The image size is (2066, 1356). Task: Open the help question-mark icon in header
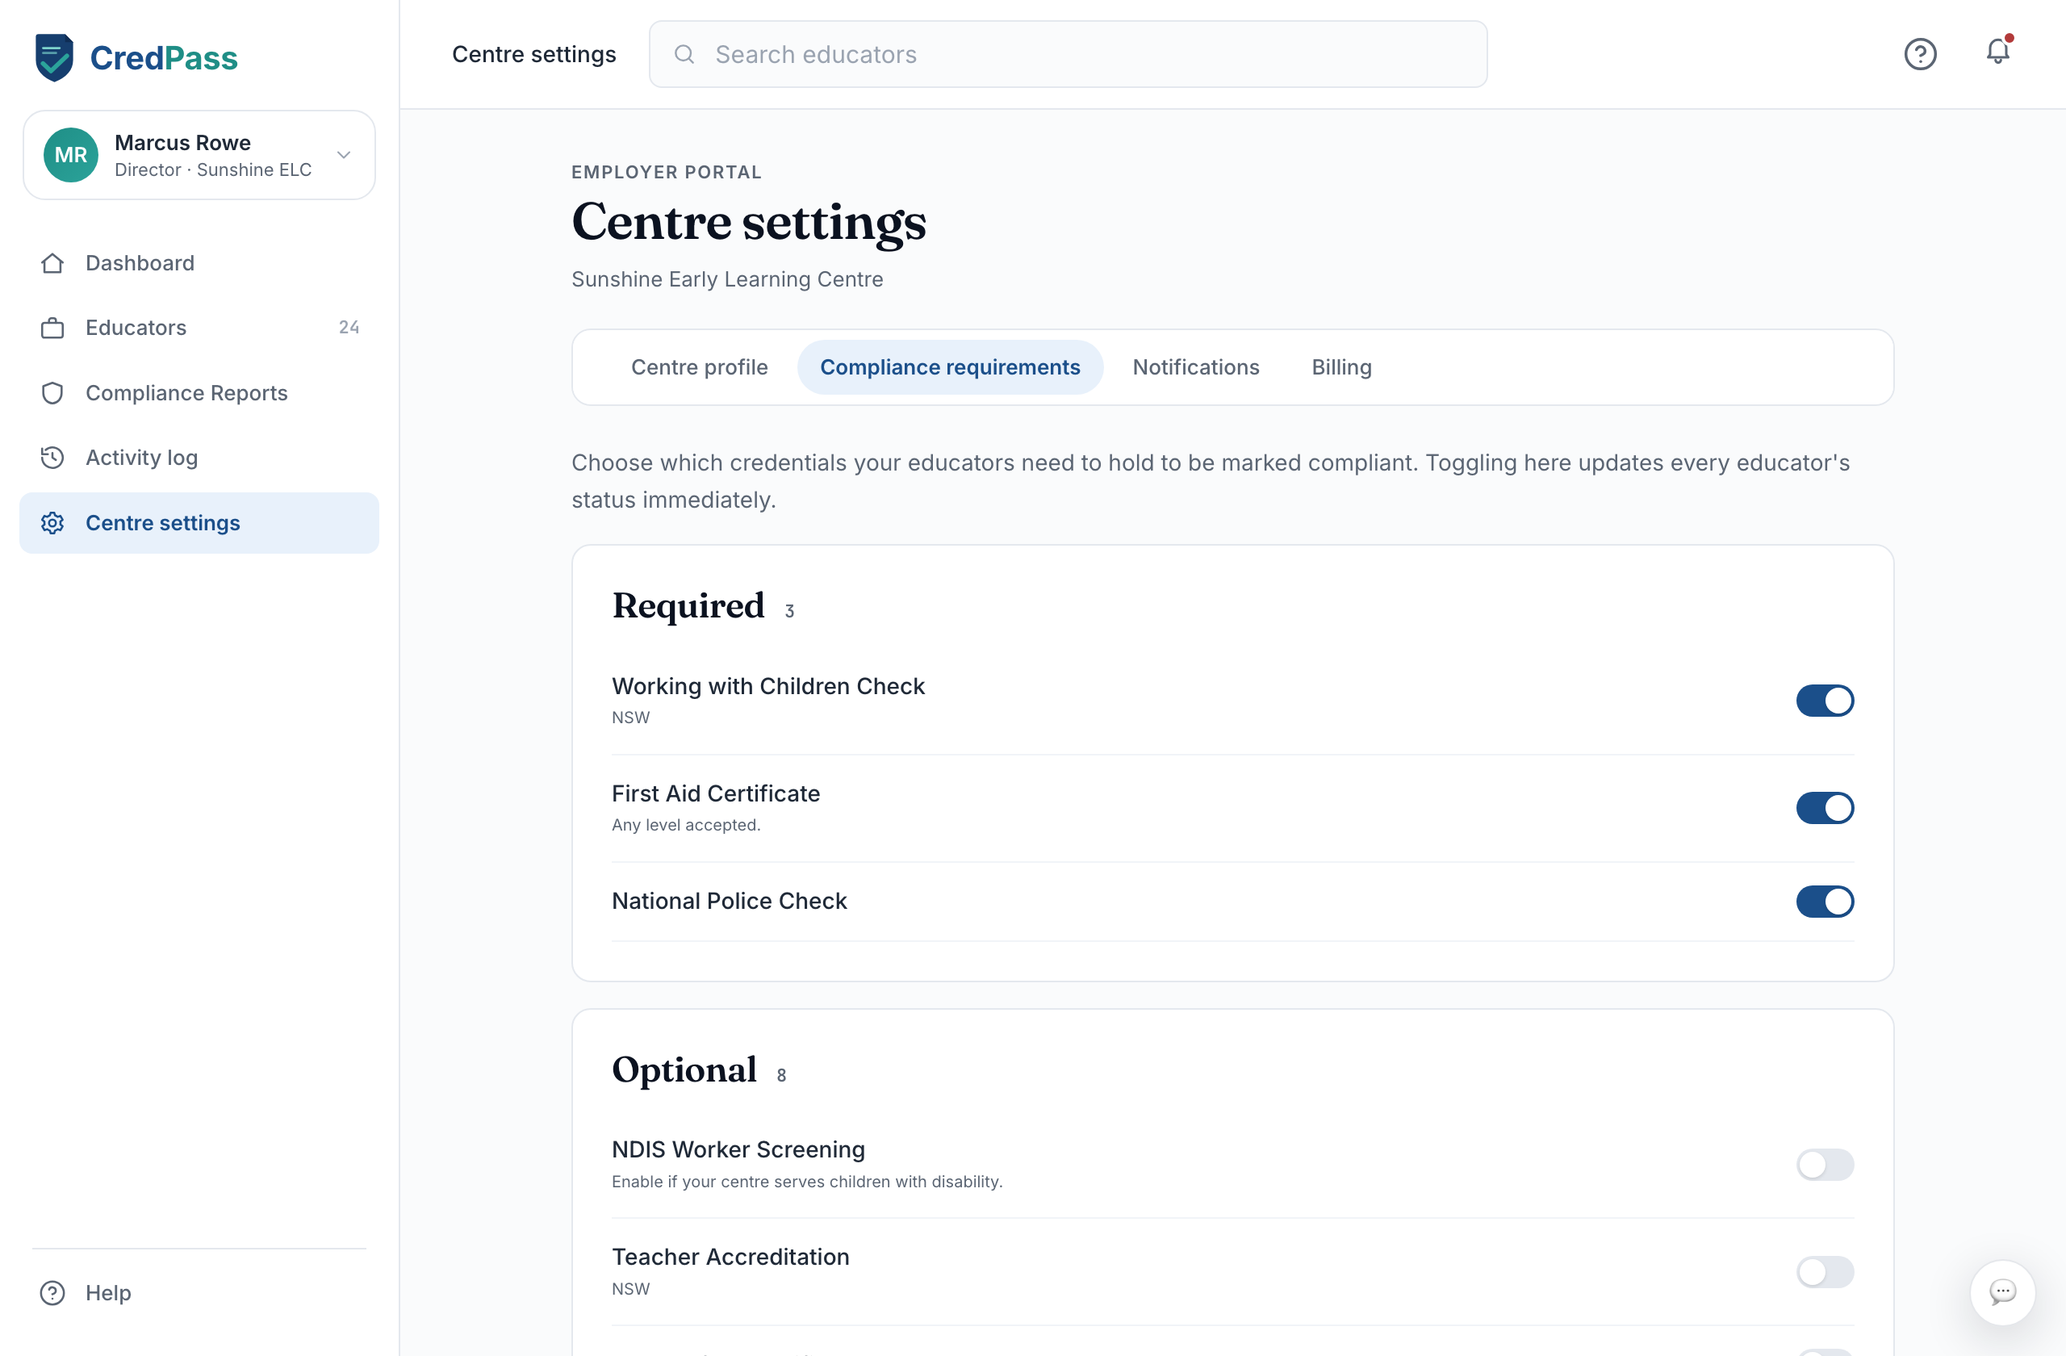(x=1920, y=54)
